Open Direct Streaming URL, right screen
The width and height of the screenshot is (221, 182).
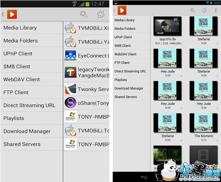131,71
